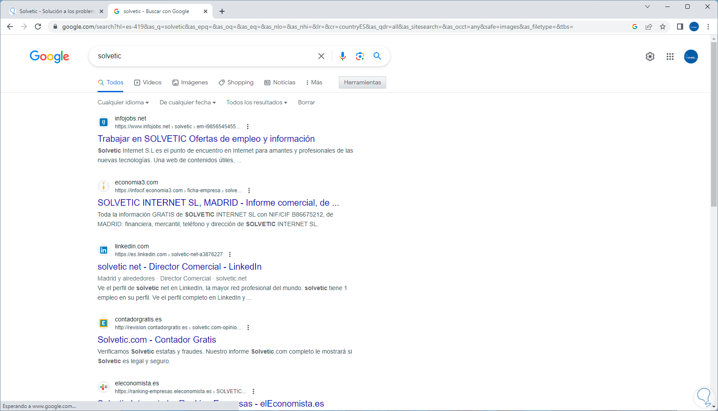Expand the Todos los resultados filter
The image size is (718, 411).
click(257, 103)
